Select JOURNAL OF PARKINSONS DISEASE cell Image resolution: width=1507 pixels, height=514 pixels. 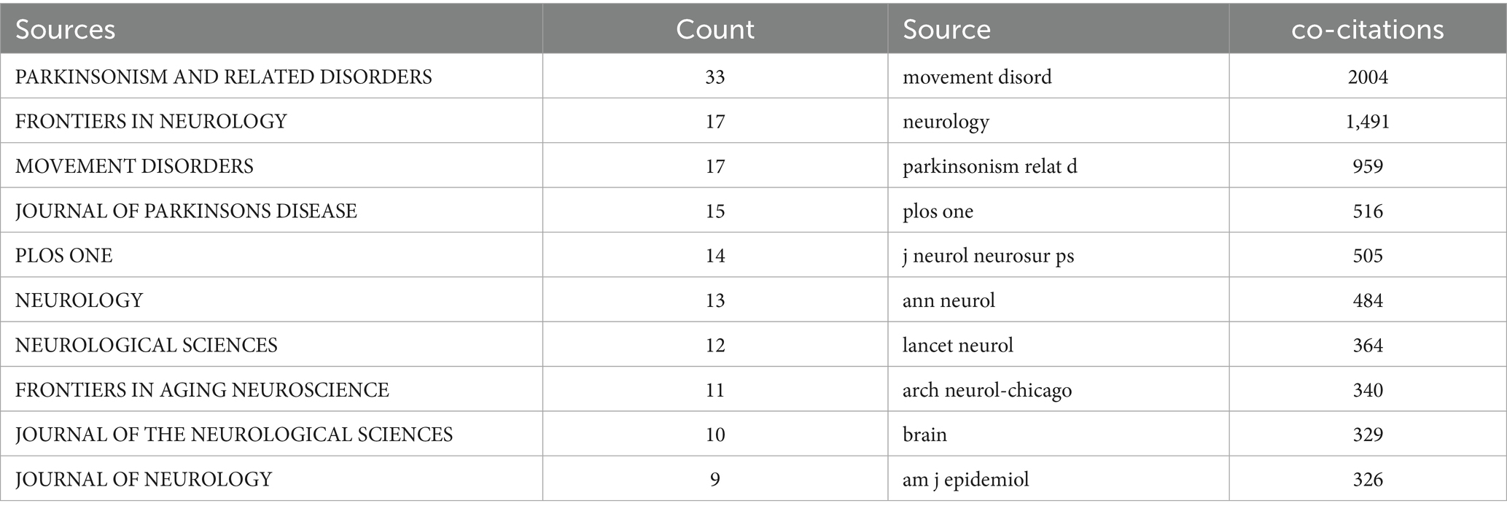click(186, 211)
